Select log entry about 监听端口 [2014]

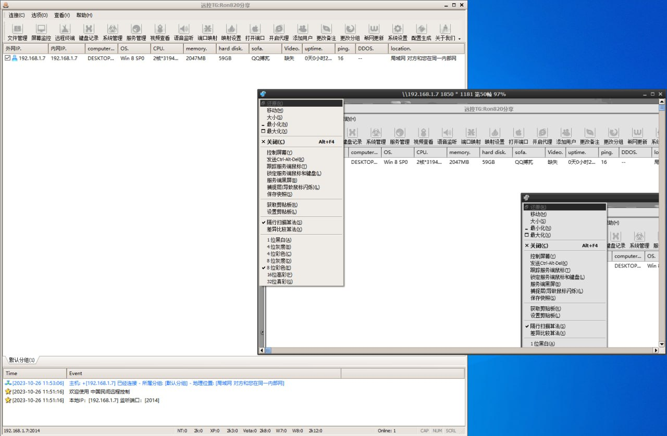pos(114,400)
